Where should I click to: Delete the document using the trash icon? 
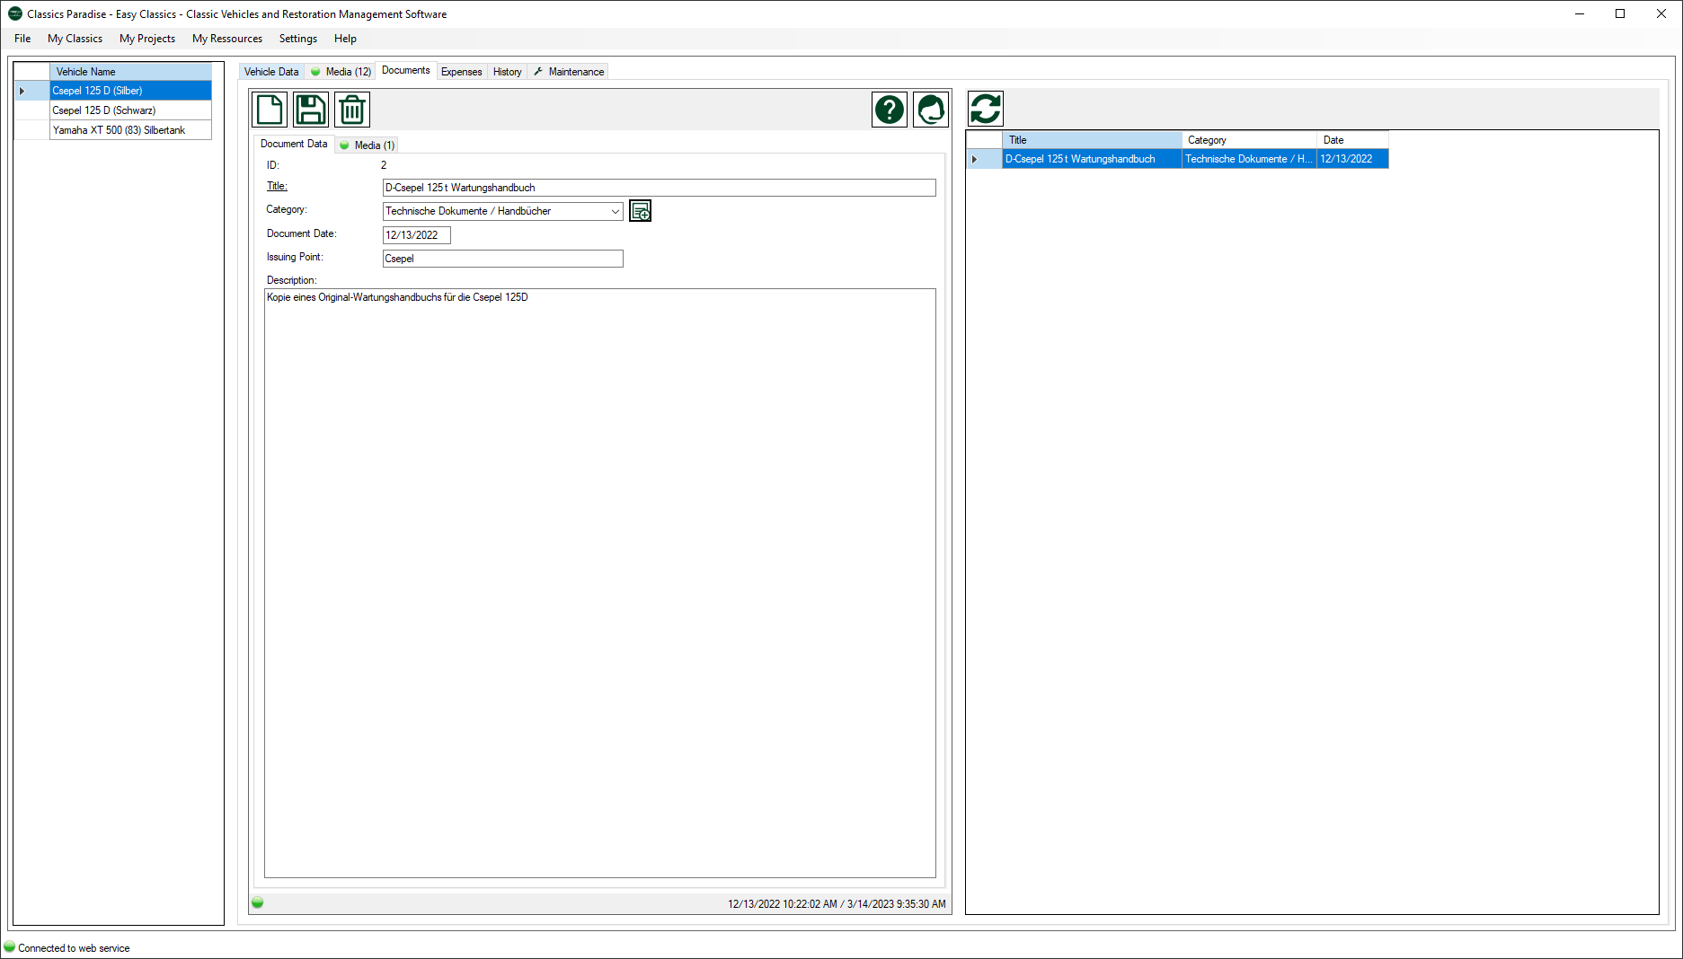tap(352, 110)
